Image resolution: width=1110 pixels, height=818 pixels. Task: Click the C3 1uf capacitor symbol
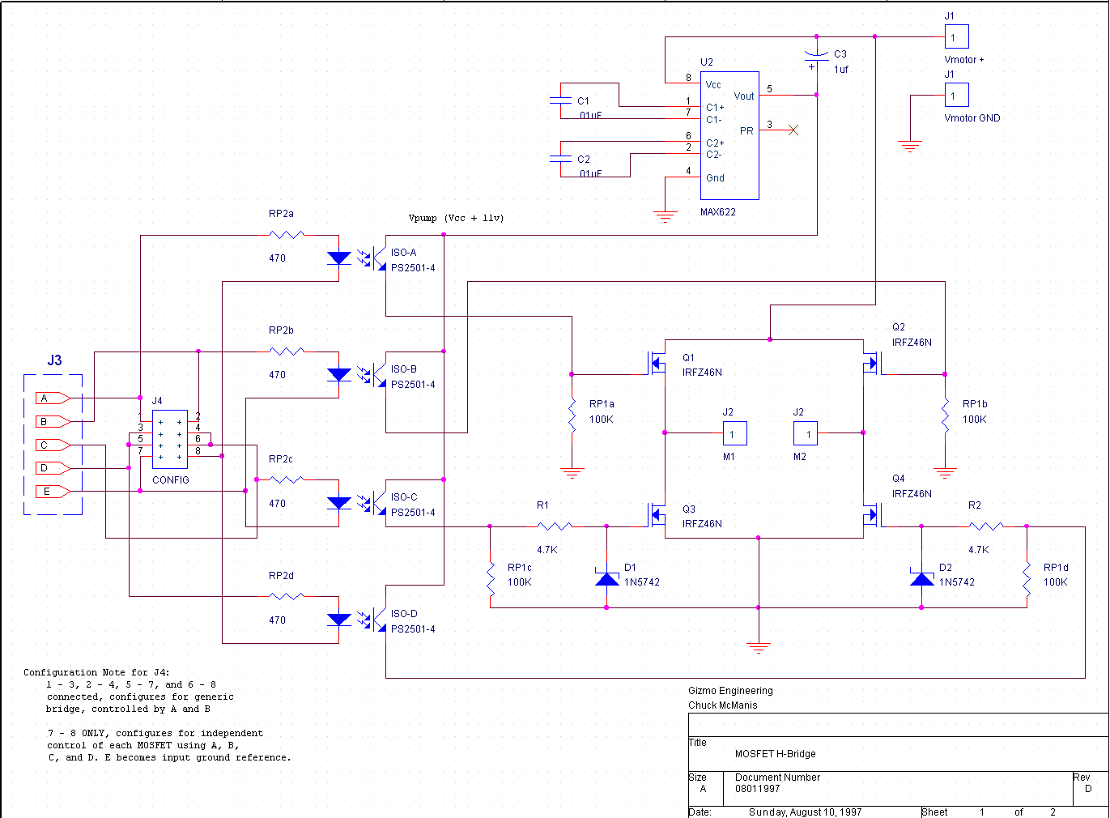click(817, 58)
